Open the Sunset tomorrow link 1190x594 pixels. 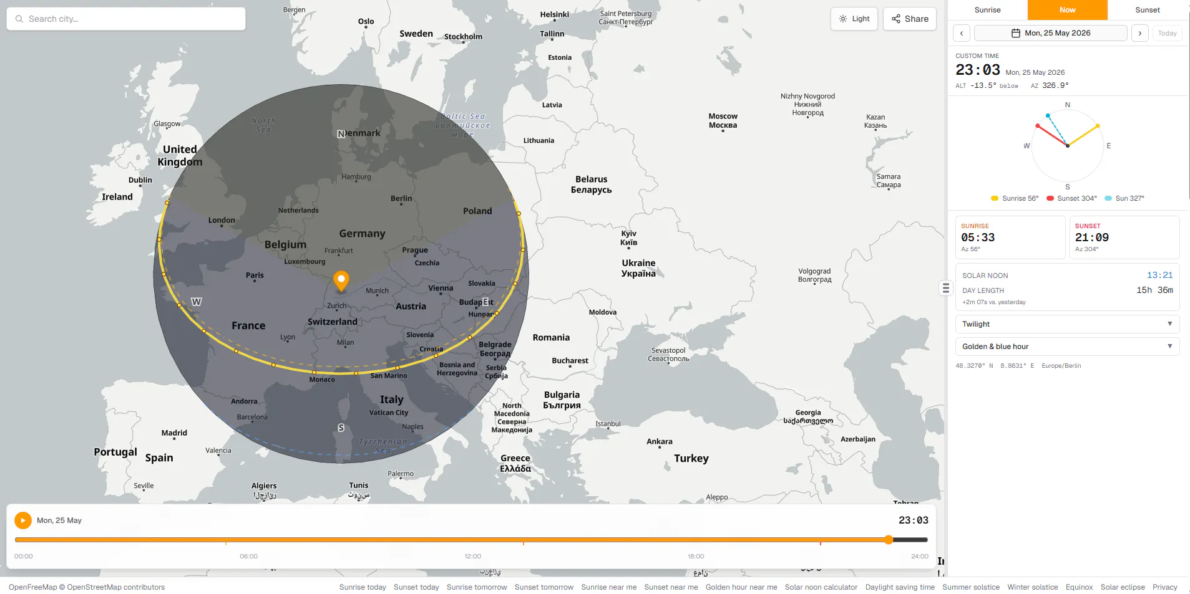point(544,587)
